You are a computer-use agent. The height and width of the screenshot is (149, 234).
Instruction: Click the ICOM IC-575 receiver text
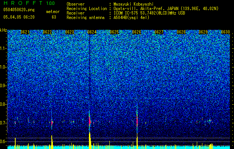tap(149, 13)
